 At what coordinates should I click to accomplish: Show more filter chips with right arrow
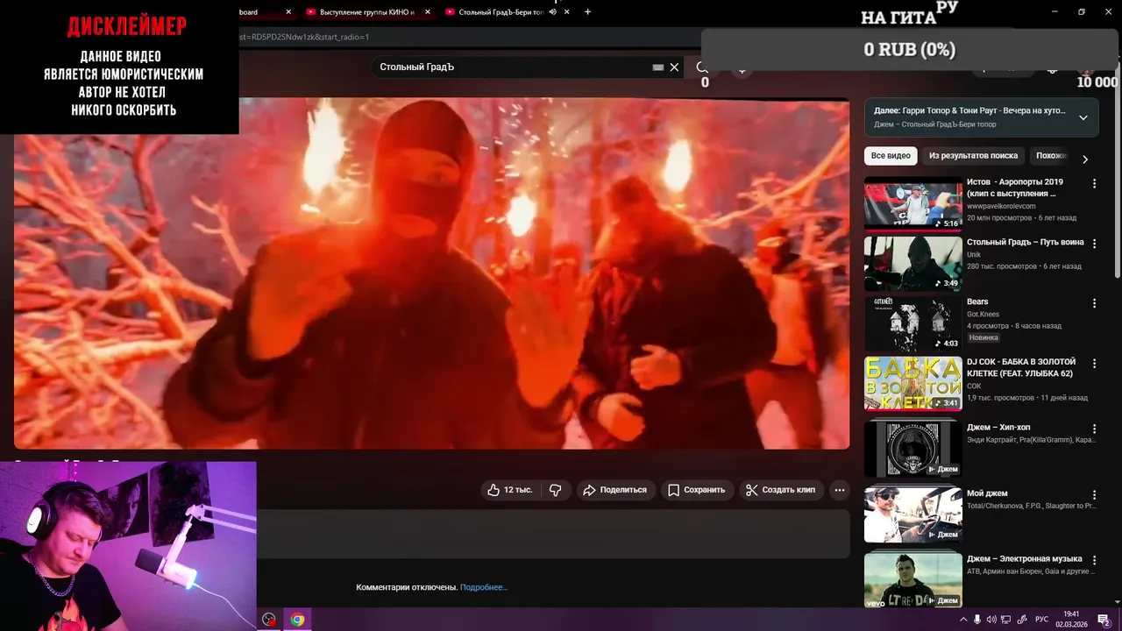(x=1085, y=159)
